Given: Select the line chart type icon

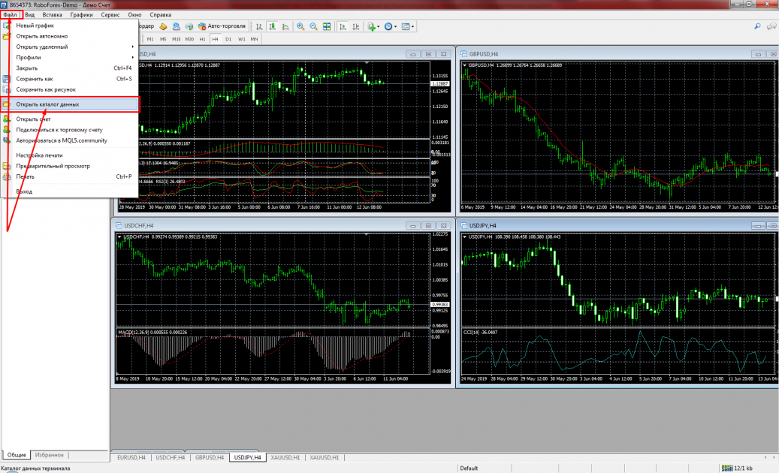Looking at the screenshot, I should pyautogui.click(x=285, y=26).
